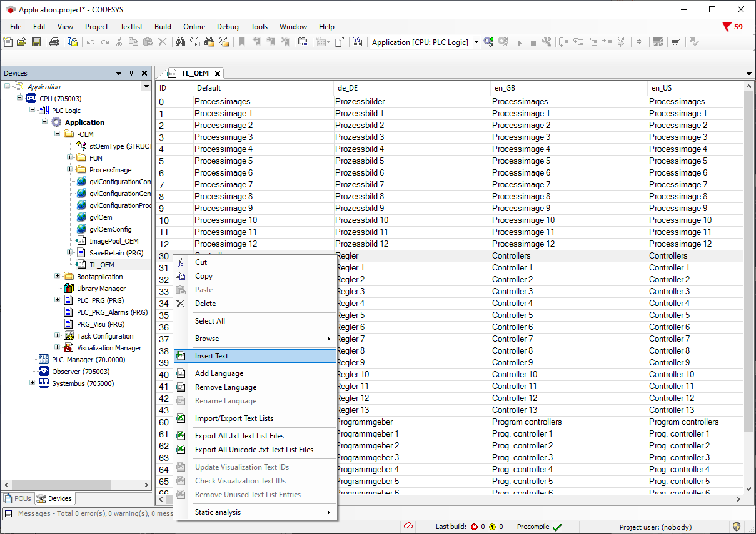Click the en_GB column header
Image resolution: width=756 pixels, height=534 pixels.
click(x=505, y=88)
